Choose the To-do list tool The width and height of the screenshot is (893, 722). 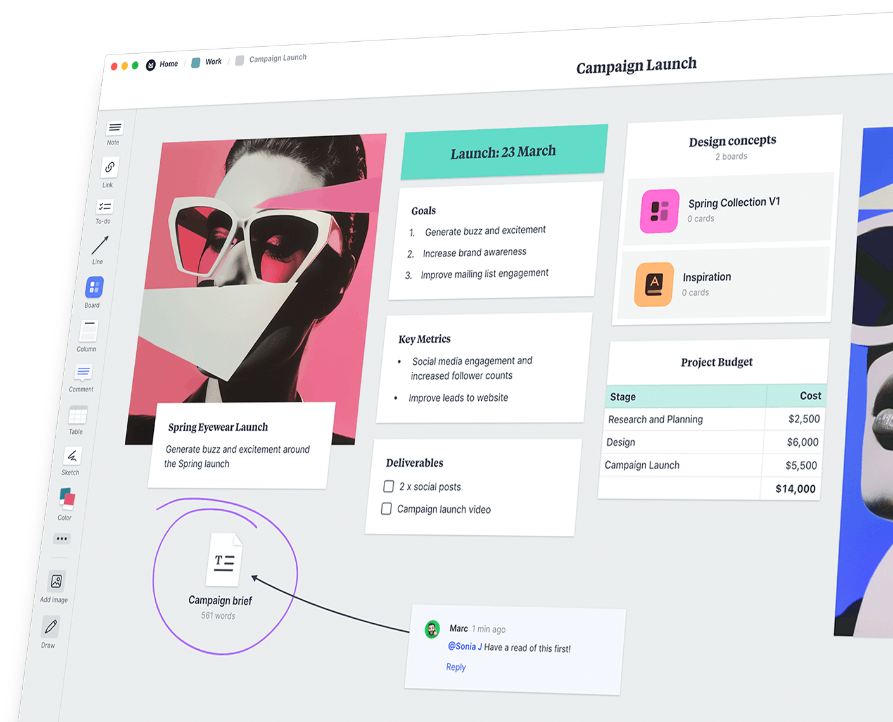pyautogui.click(x=104, y=207)
